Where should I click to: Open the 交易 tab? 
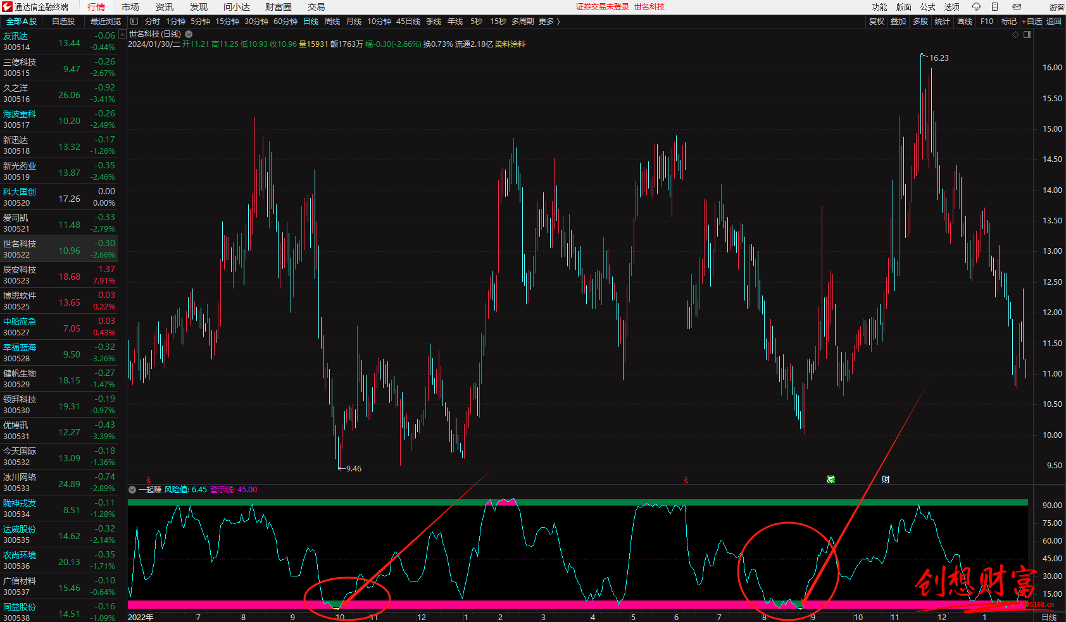317,7
